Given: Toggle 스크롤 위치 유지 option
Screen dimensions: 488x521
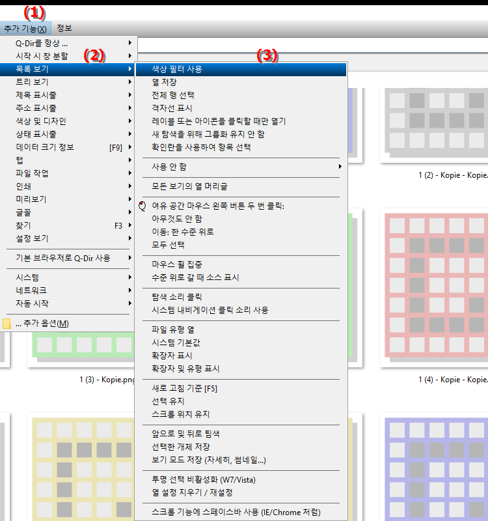Looking at the screenshot, I should (241, 414).
